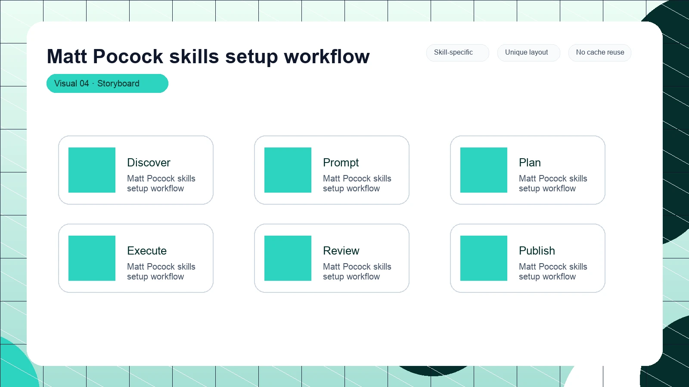Image resolution: width=689 pixels, height=387 pixels.
Task: Click the teal square in the Discover card
Action: click(x=92, y=170)
